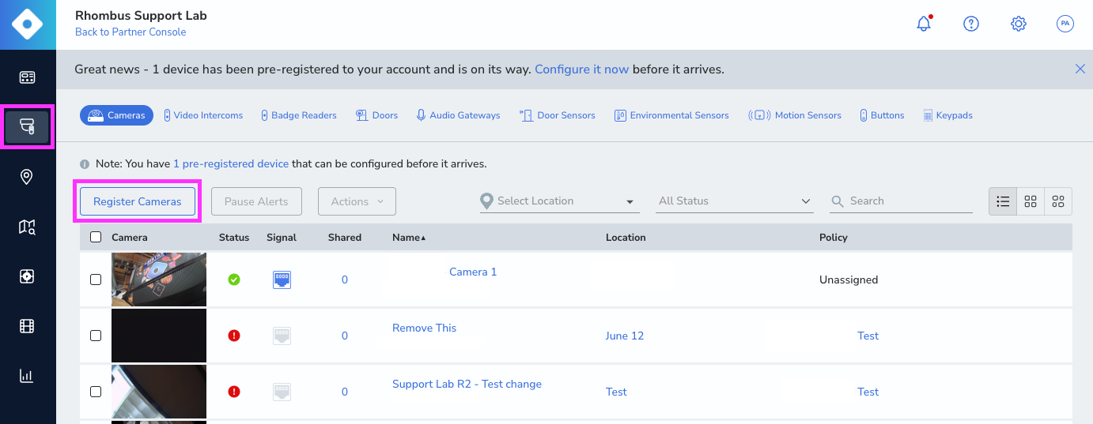Viewport: 1093px width, 424px height.
Task: Switch to the Video Intercoms tab
Action: tap(203, 115)
